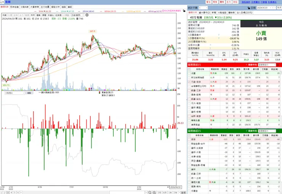Tick the select-all checkbox in the 區間買超15 table header
This screenshot has width=282, height=194.
[x=189, y=69]
